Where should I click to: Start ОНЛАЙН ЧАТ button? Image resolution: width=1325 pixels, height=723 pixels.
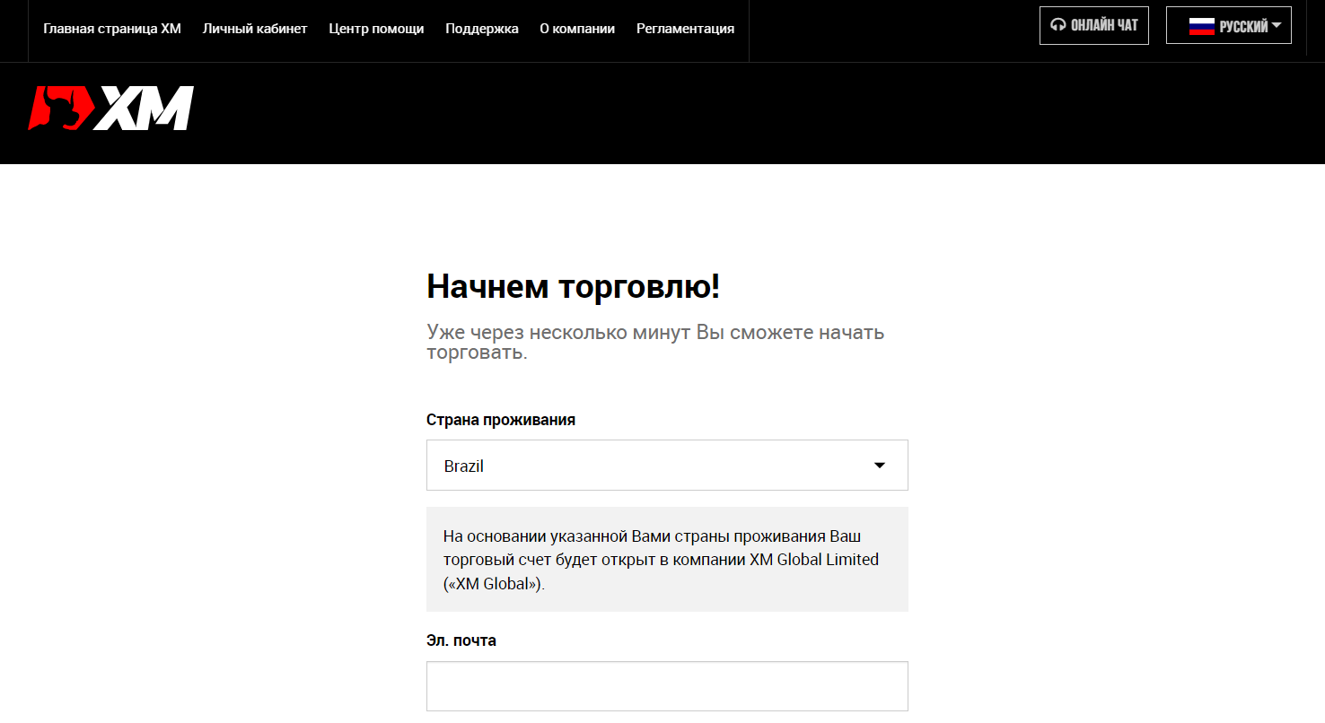coord(1094,25)
